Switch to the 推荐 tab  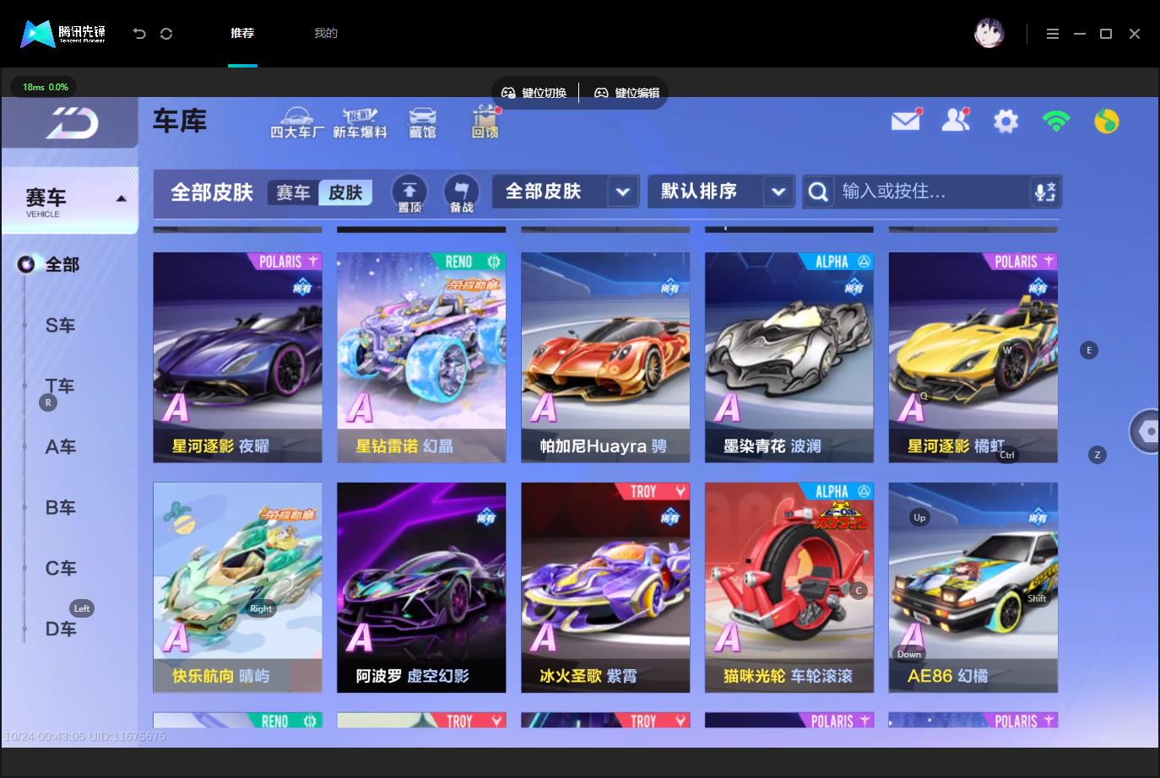242,33
